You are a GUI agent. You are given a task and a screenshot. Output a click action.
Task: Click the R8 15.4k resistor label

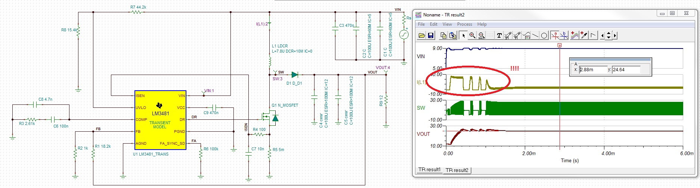(69, 30)
